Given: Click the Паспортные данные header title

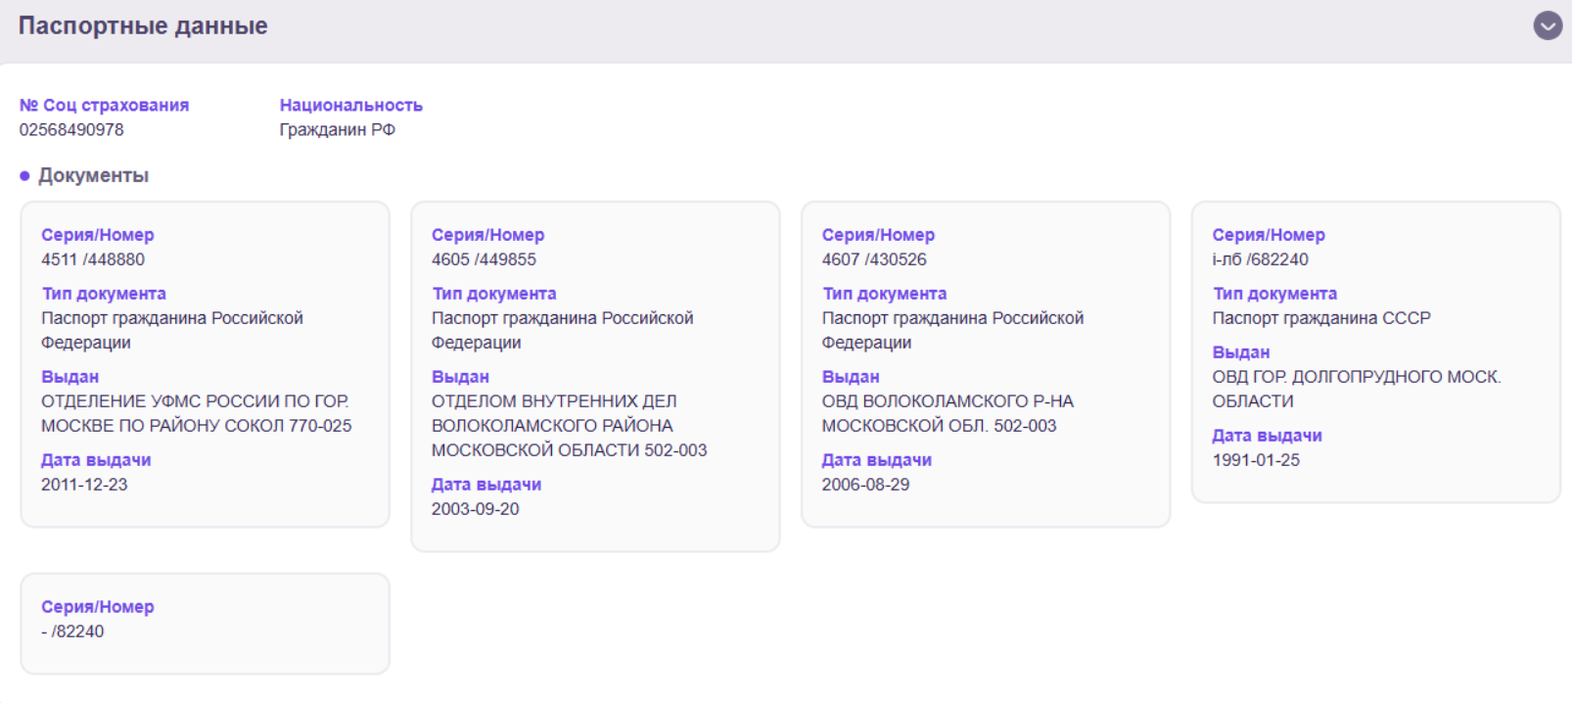Looking at the screenshot, I should coord(143,26).
